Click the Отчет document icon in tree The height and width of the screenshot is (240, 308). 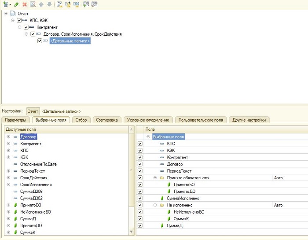click(12, 14)
